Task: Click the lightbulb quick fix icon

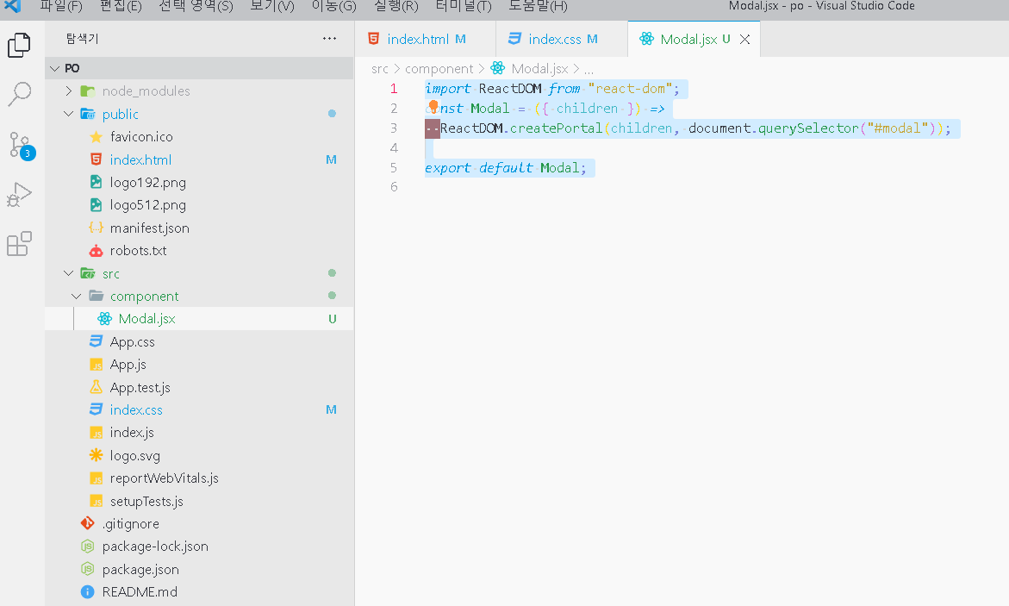Action: point(433,106)
